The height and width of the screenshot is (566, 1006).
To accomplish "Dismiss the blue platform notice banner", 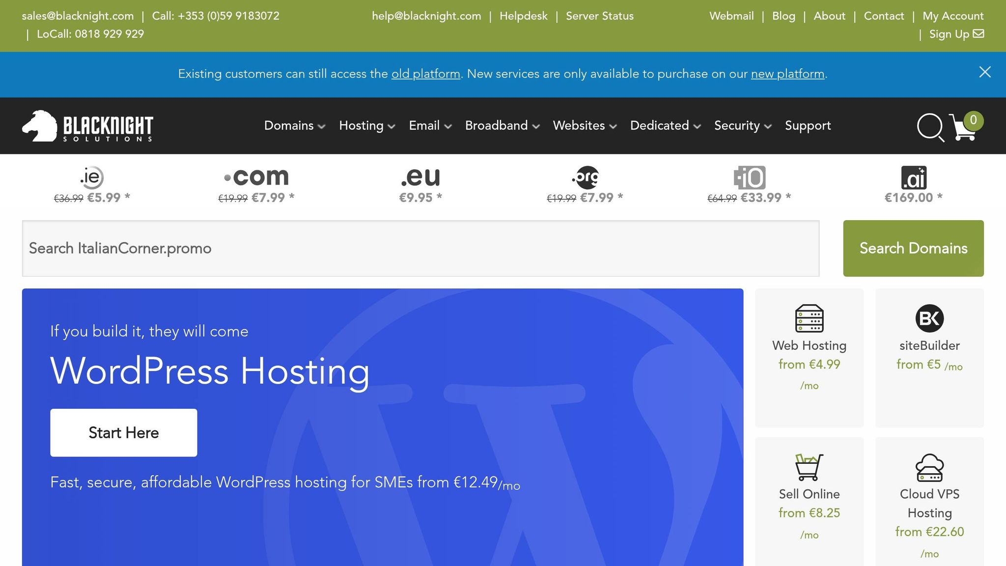I will pyautogui.click(x=984, y=72).
